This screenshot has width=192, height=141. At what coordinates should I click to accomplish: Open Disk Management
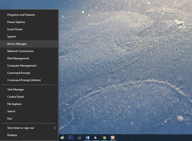click(x=29, y=58)
